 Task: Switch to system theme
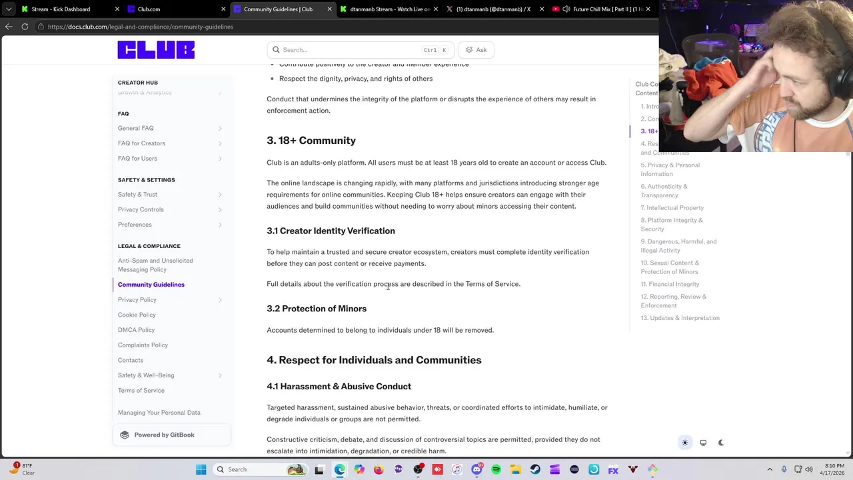point(703,443)
